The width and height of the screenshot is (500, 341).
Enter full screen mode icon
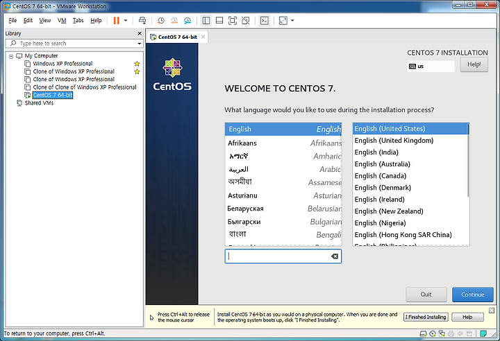pos(233,21)
